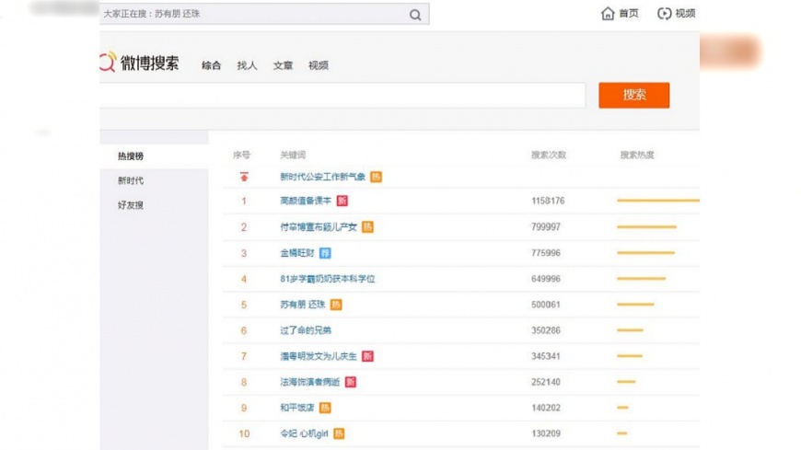Click search count 1158176
801x450 pixels.
[548, 201]
